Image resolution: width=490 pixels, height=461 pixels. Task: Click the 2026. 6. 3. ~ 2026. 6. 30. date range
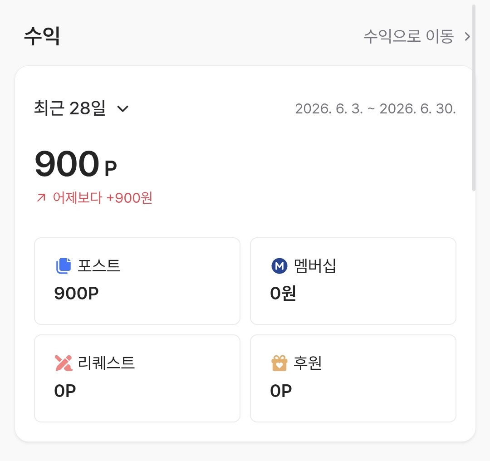[x=375, y=109]
